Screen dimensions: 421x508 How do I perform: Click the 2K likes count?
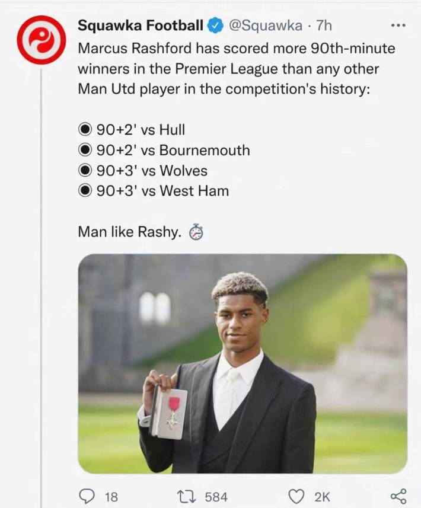323,497
